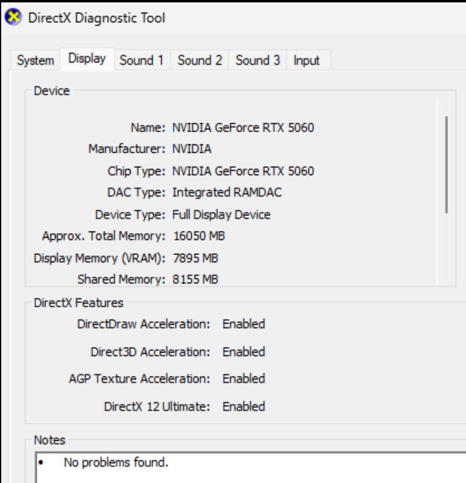The width and height of the screenshot is (466, 483).
Task: Switch to the System tab
Action: click(35, 60)
